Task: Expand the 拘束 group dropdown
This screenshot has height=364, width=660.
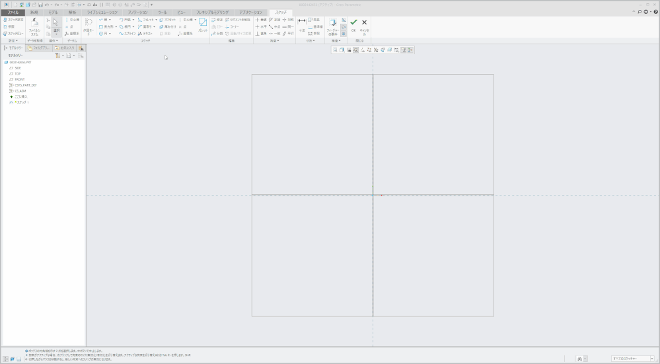Action: tap(275, 41)
